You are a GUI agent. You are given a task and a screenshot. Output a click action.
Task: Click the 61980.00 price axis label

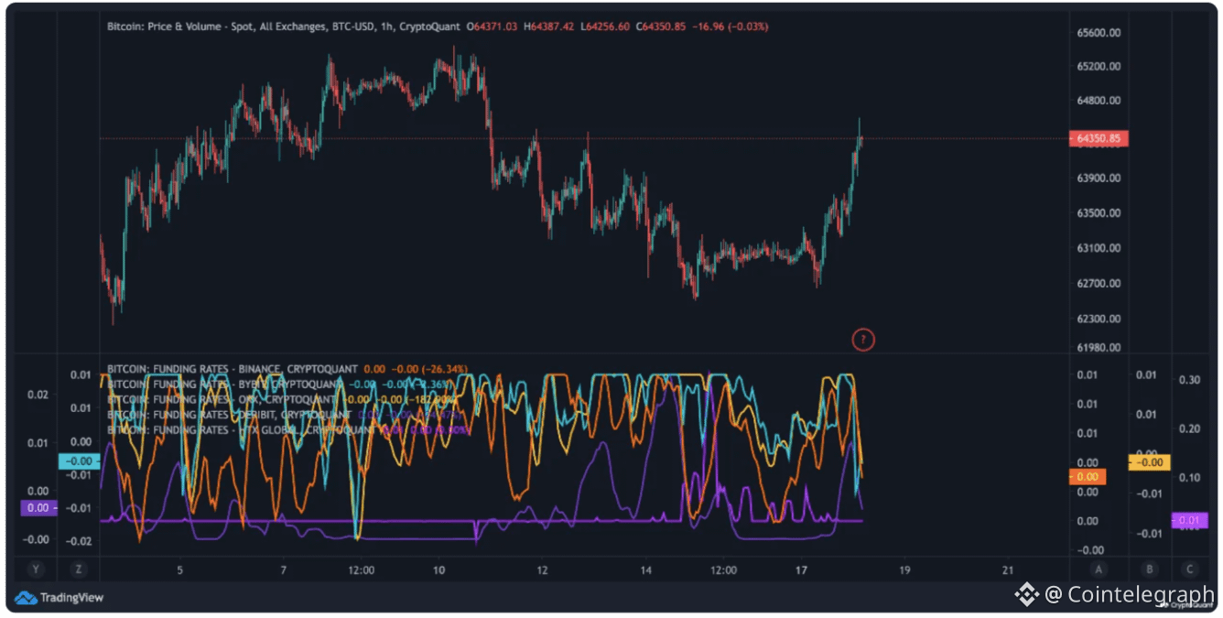pos(1099,348)
